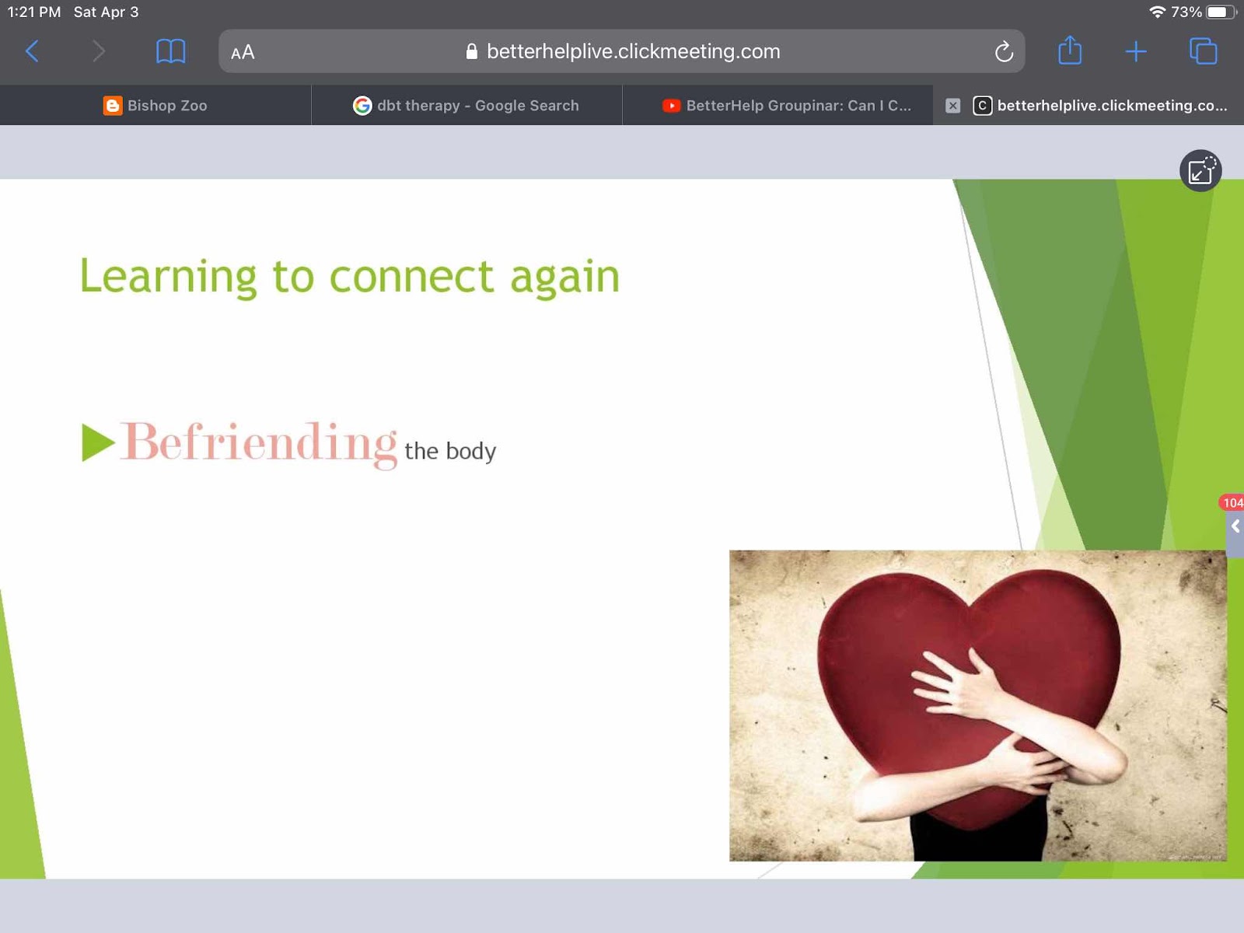Image resolution: width=1244 pixels, height=933 pixels.
Task: Open the bookmarks book icon
Action: point(171,51)
